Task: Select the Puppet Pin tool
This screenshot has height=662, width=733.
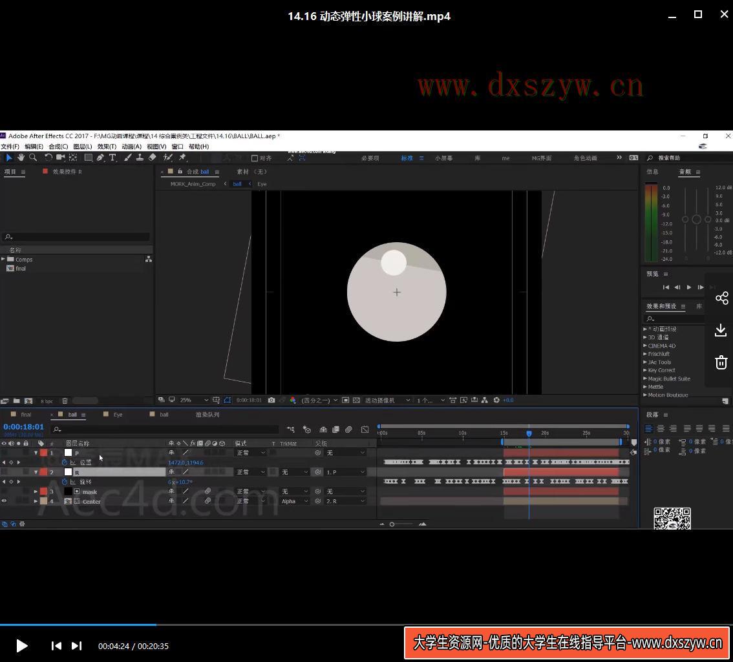Action: pyautogui.click(x=182, y=158)
